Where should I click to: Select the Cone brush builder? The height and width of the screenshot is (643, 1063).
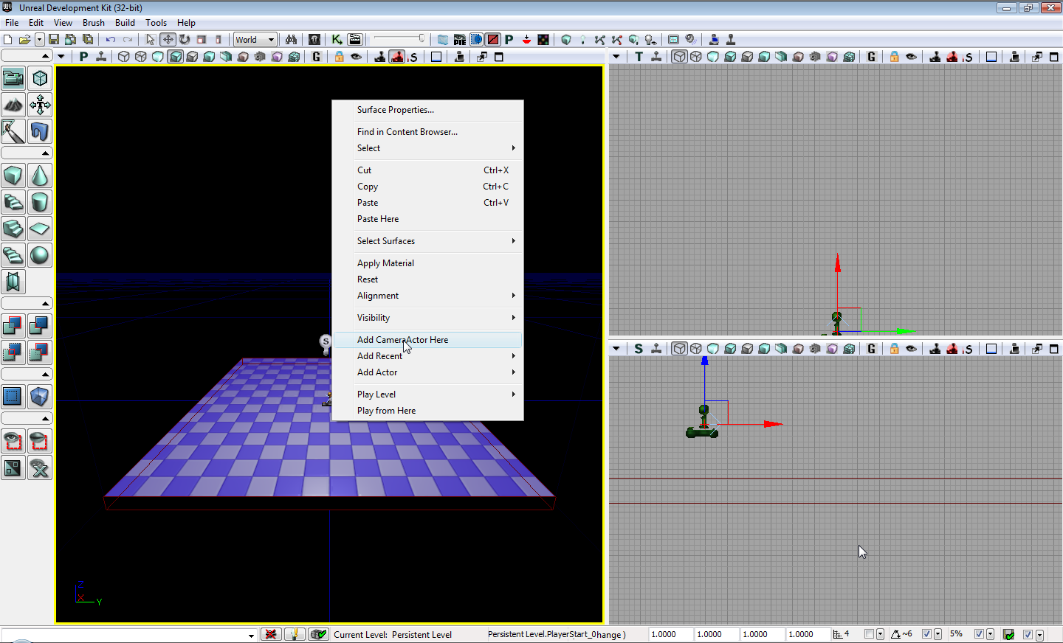click(x=40, y=176)
